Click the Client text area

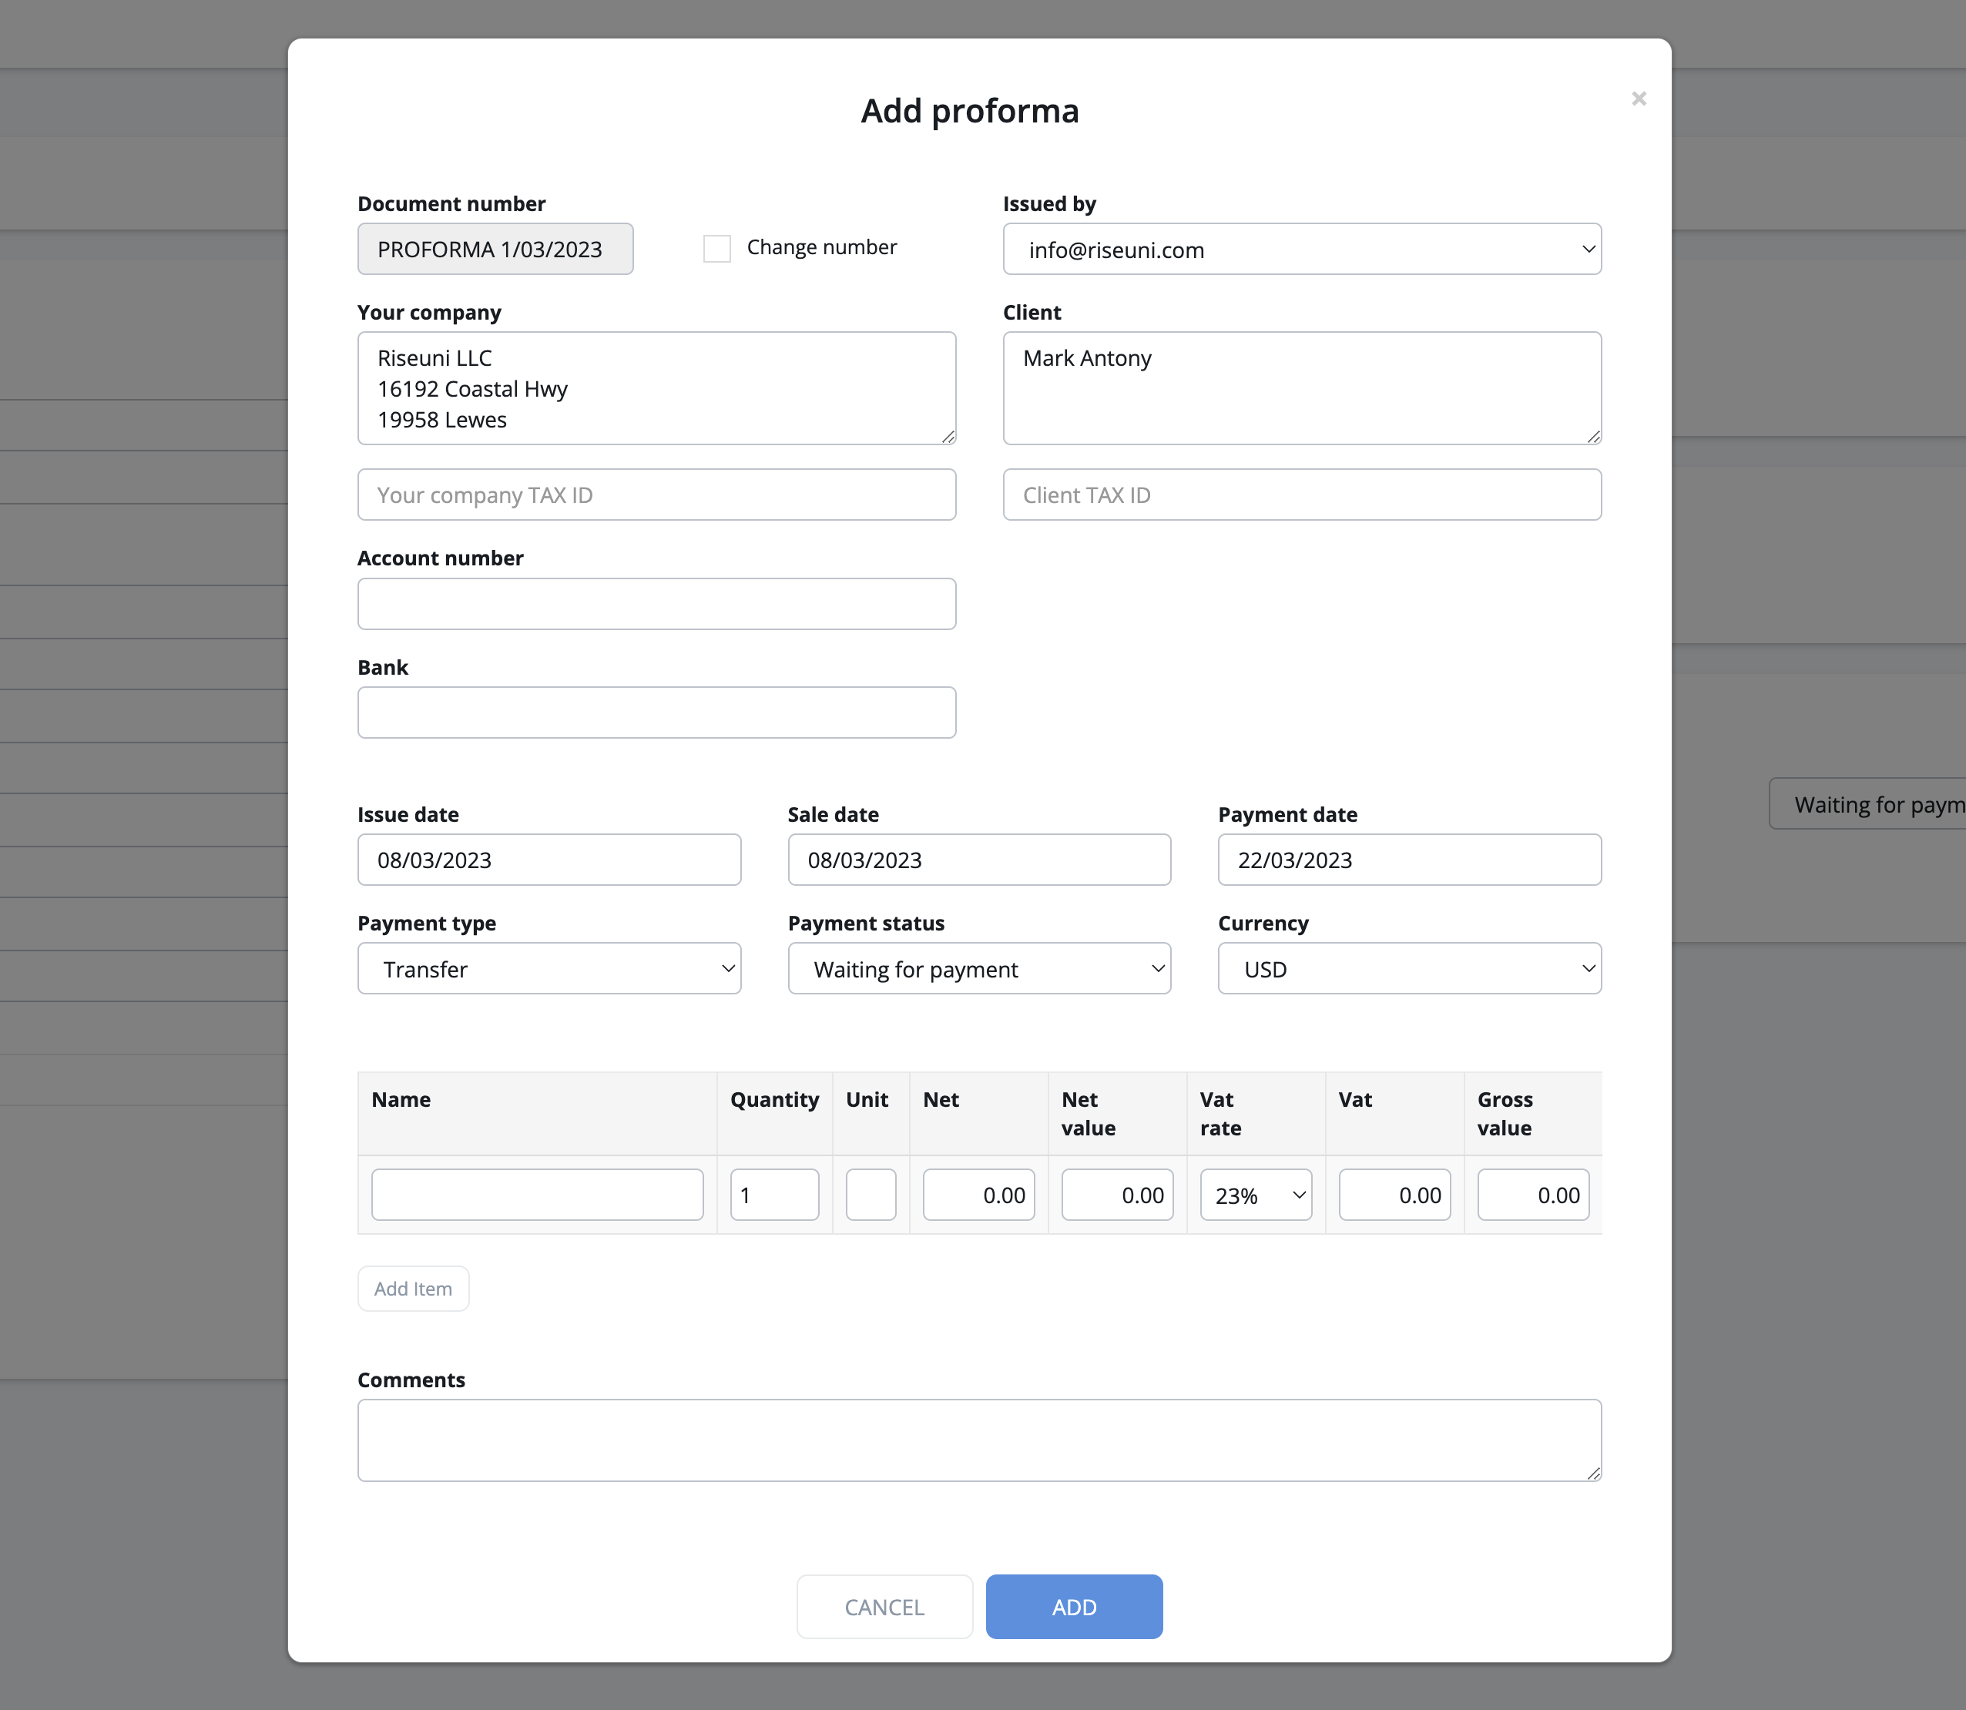pyautogui.click(x=1301, y=387)
